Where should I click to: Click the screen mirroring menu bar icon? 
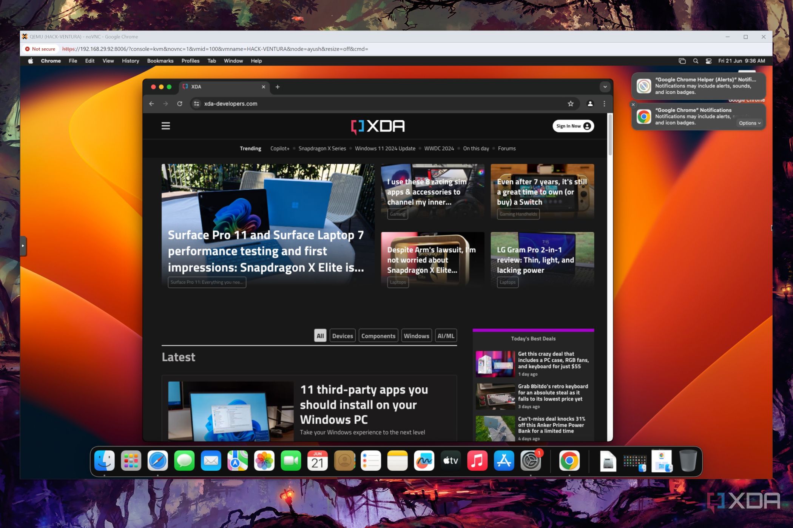coord(682,61)
